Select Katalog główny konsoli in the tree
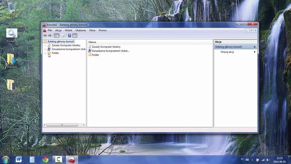This screenshot has height=164, width=291. [x=60, y=41]
